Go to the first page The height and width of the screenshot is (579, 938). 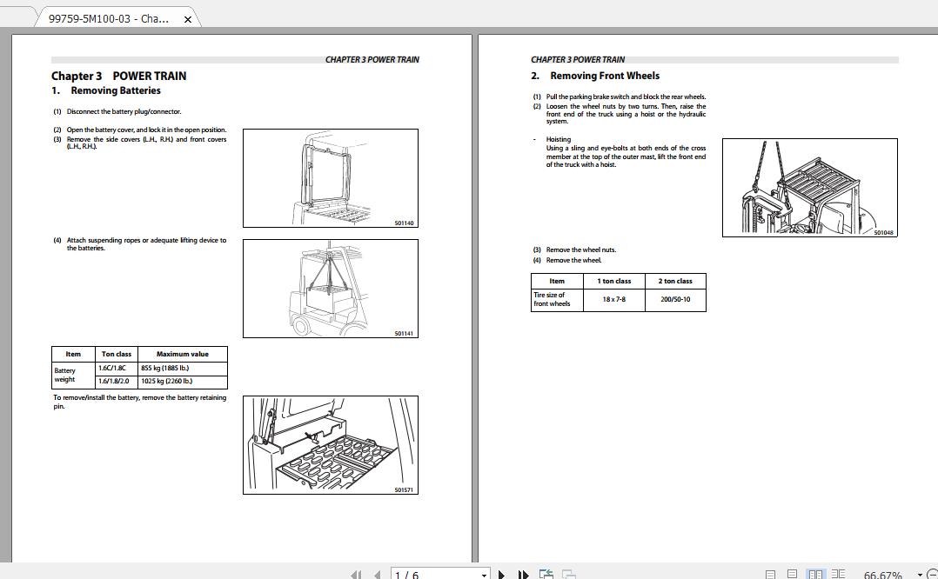[357, 575]
